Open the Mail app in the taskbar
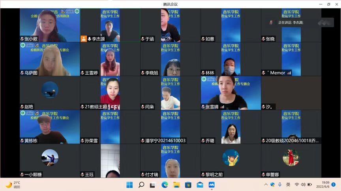 [x=200, y=185]
